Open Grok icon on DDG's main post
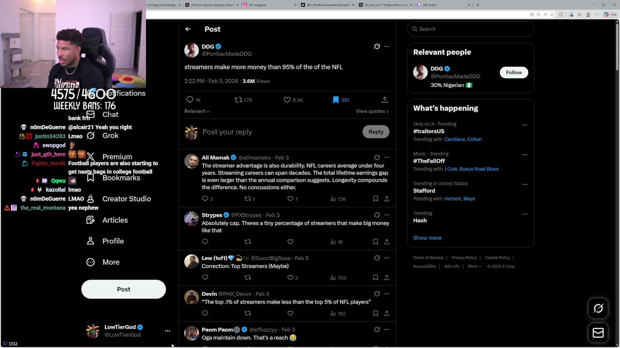 tap(377, 46)
